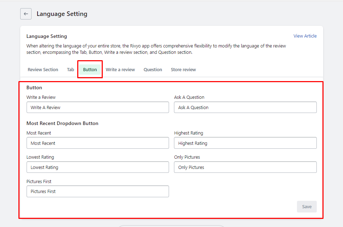Click the Language Setting page title
Screen dimensions: 343x227
[x=62, y=13]
